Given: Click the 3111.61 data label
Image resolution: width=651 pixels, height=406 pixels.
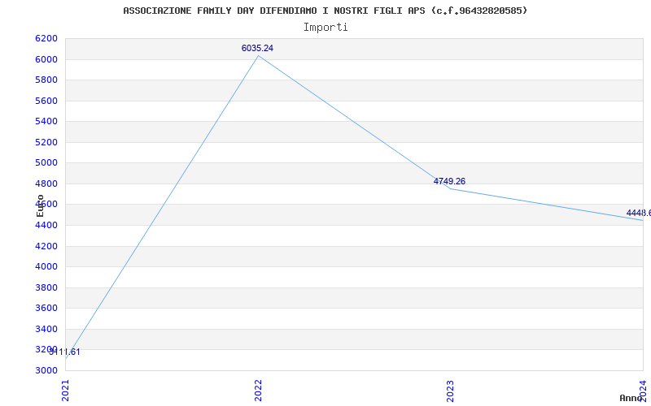Looking at the screenshot, I should pyautogui.click(x=64, y=352).
